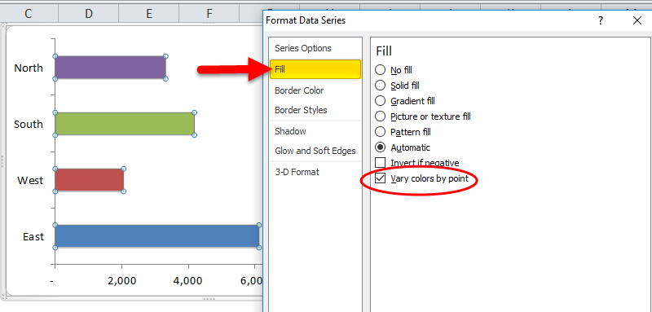Enable Invert if negative checkbox
This screenshot has width=652, height=312.
point(380,163)
